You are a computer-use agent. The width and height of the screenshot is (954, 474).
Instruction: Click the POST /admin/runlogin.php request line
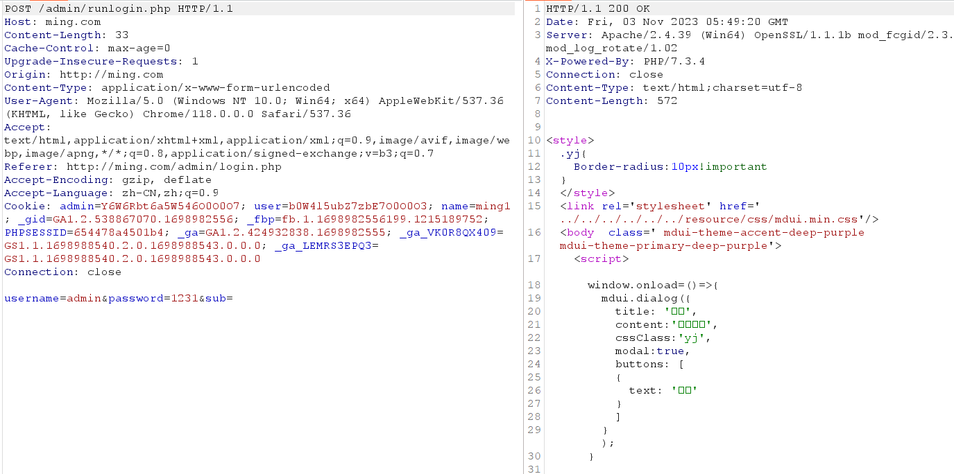[x=119, y=9]
